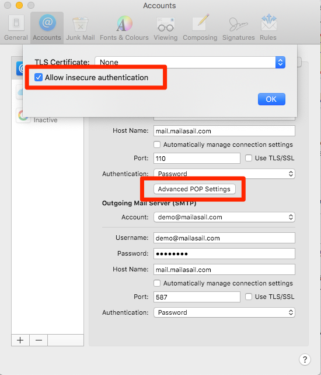This screenshot has height=375, width=321.
Task: Open Signatures preferences
Action: click(239, 27)
